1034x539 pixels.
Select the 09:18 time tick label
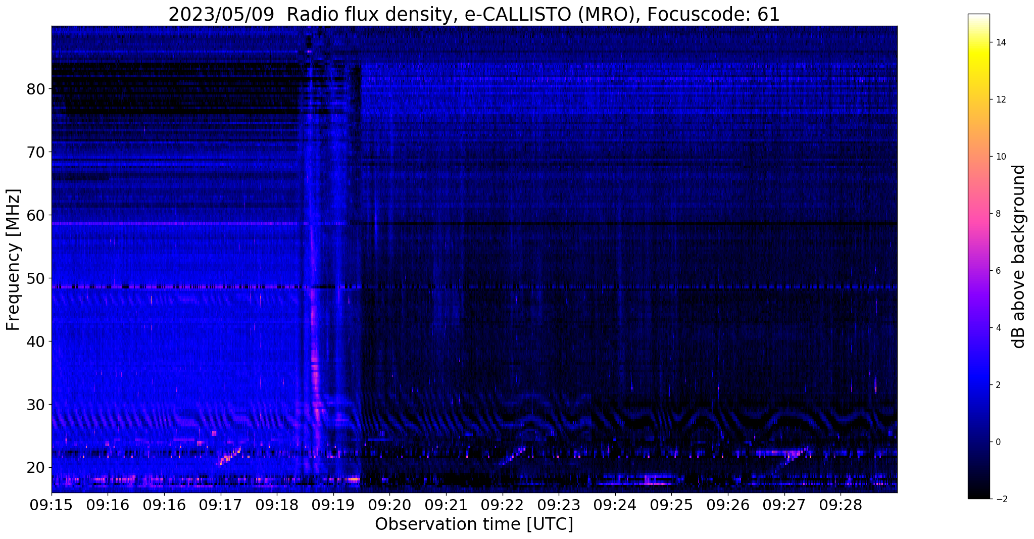click(x=277, y=505)
